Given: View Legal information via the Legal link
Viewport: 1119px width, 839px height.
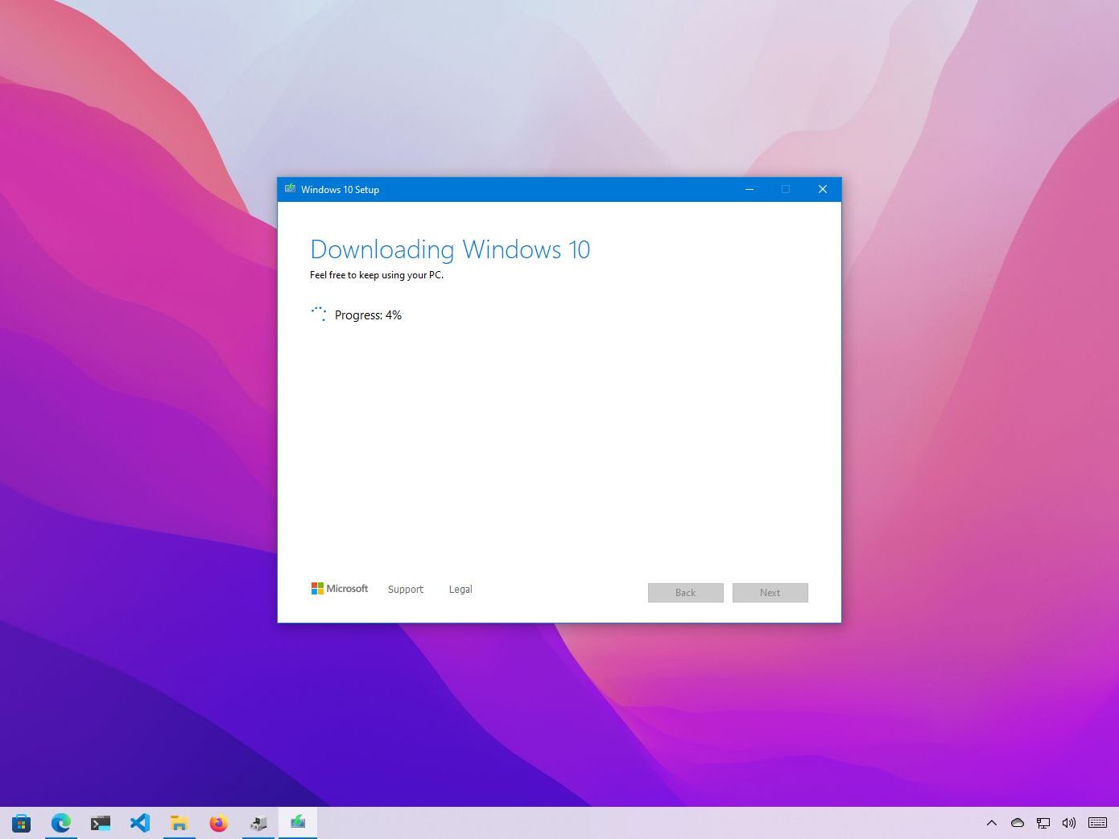Looking at the screenshot, I should 460,589.
